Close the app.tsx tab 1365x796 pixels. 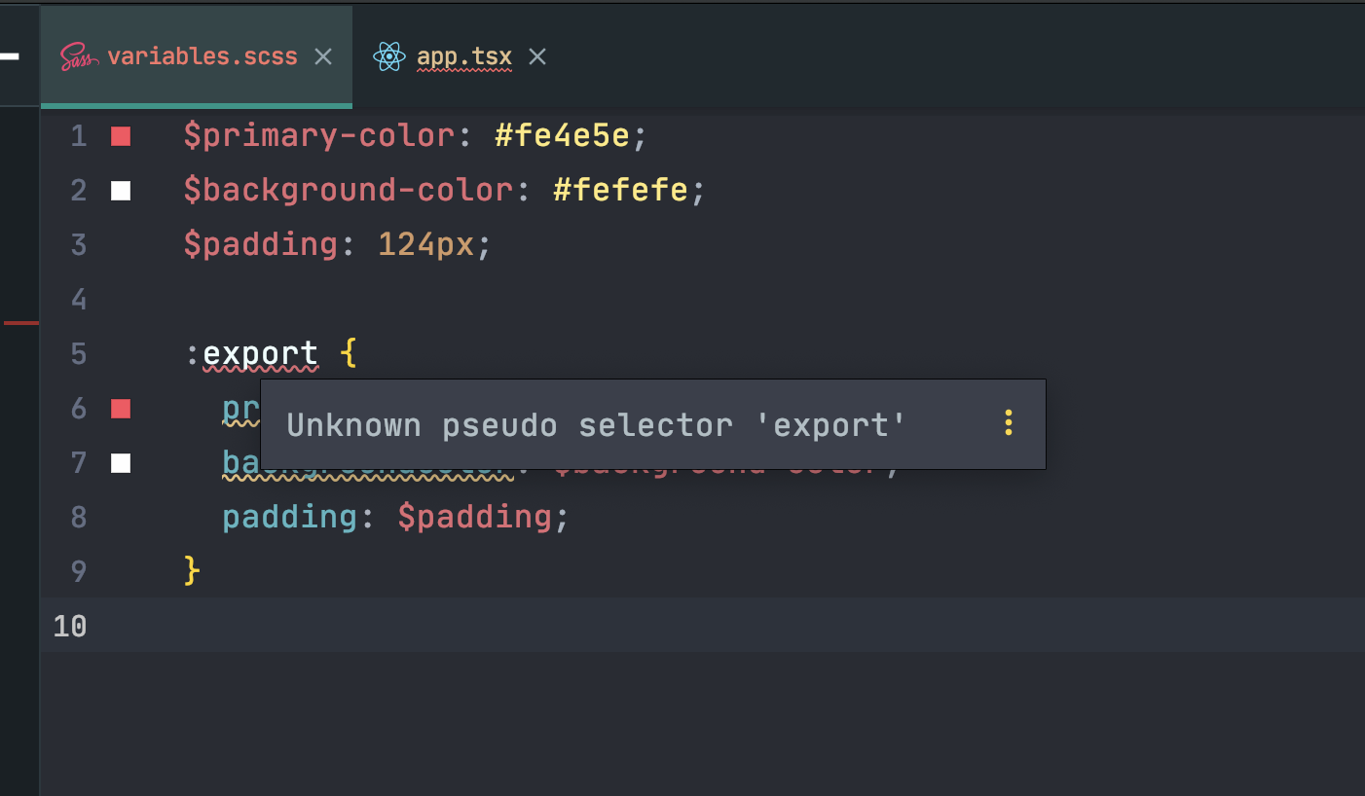536,56
